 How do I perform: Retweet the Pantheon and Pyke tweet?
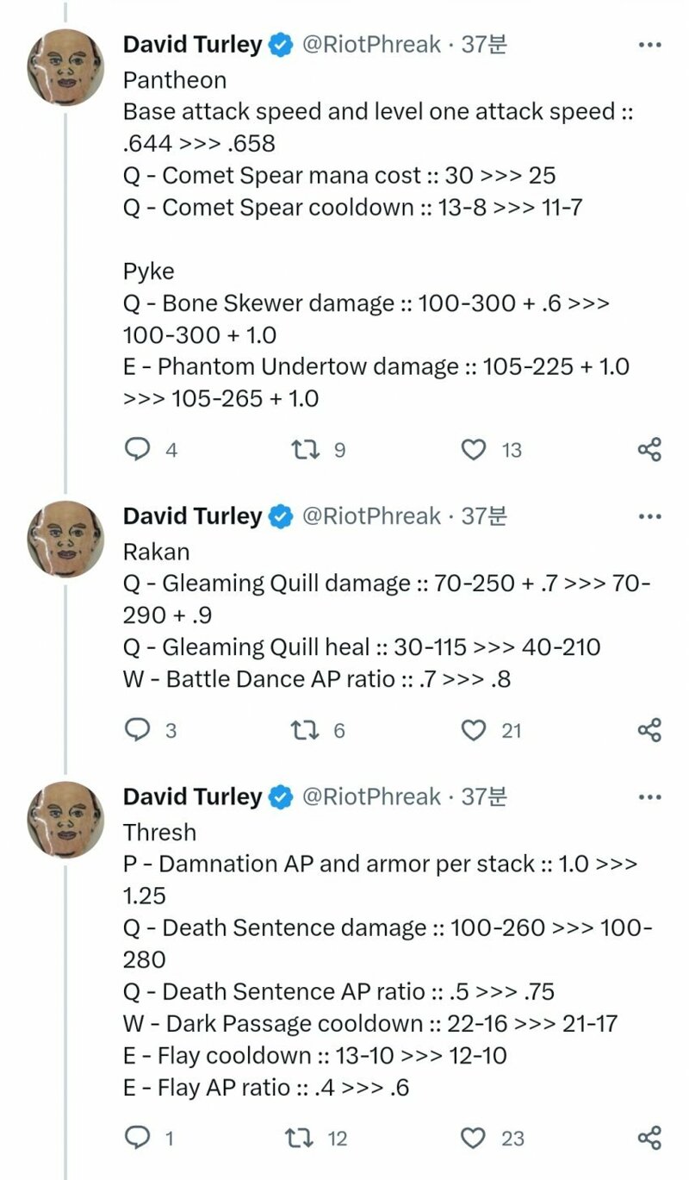(305, 449)
